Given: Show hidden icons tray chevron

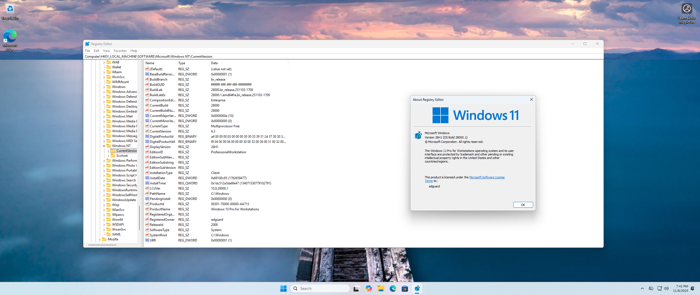Looking at the screenshot, I should pyautogui.click(x=642, y=288).
